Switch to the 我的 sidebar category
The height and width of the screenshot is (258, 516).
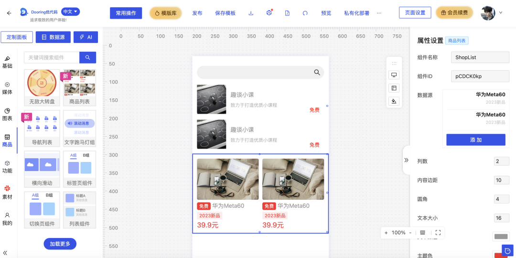(x=7, y=219)
